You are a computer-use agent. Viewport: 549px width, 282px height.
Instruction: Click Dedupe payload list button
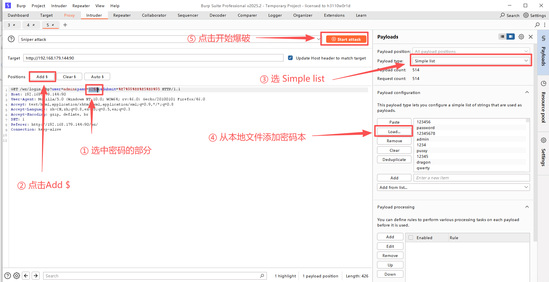tap(394, 159)
